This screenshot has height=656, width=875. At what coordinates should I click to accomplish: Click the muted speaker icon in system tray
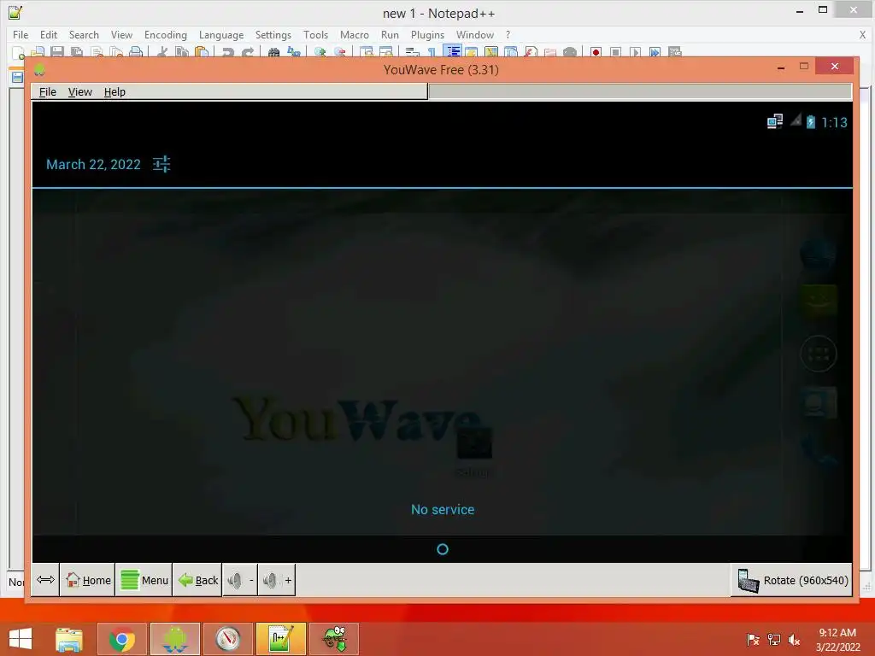tap(794, 639)
